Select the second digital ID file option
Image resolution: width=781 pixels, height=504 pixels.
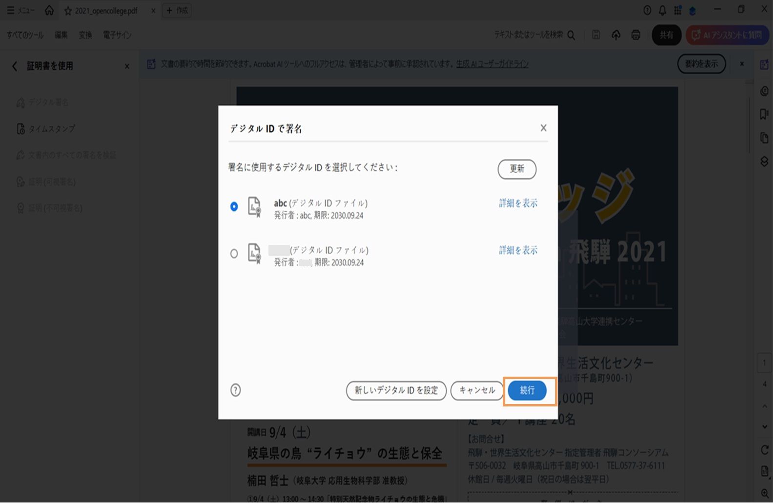pos(234,254)
